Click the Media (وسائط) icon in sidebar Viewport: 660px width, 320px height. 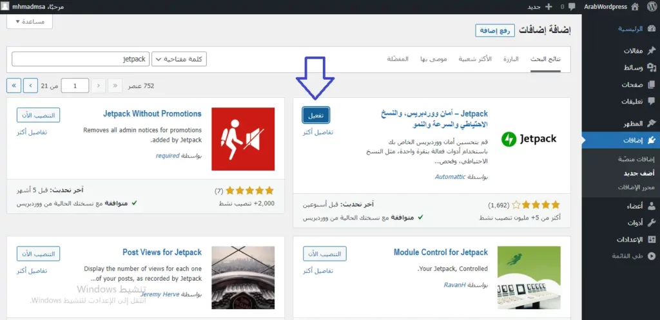651,68
